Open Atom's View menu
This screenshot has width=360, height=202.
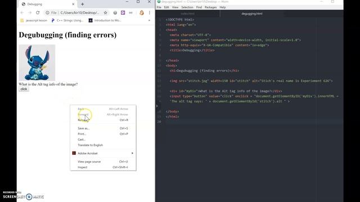[x=175, y=7]
